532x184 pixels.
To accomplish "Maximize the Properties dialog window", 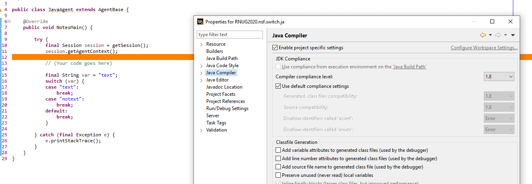I will pyautogui.click(x=492, y=21).
